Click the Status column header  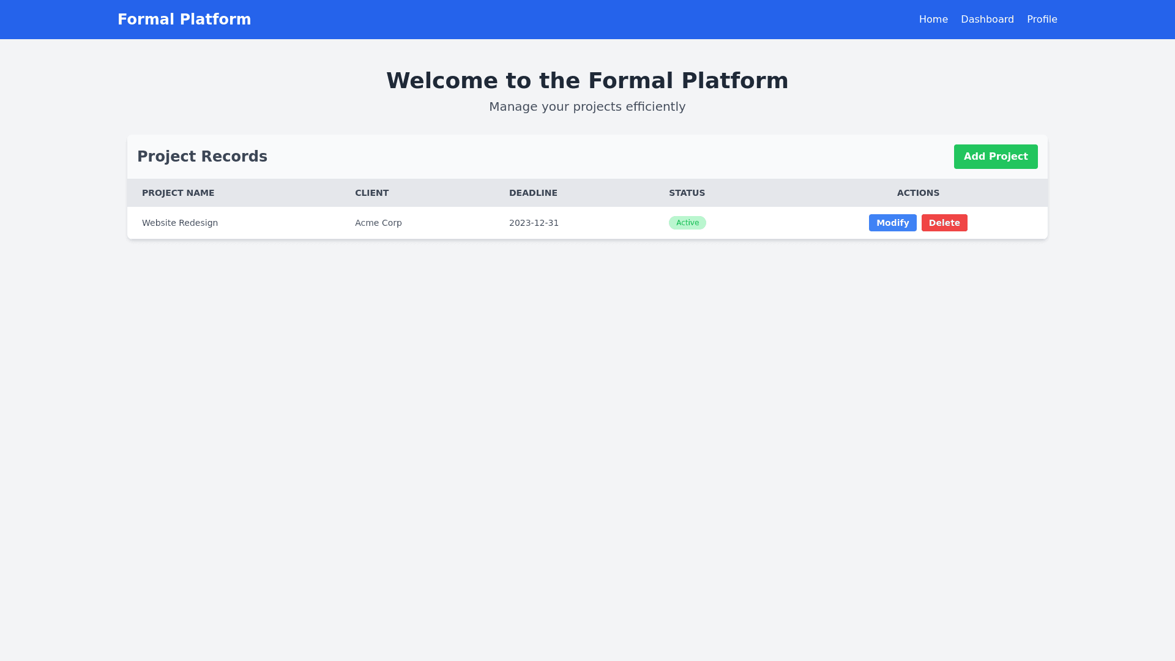point(686,193)
